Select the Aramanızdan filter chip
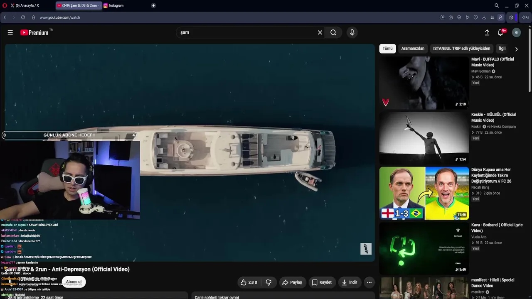Viewport: 532px width, 299px height. pyautogui.click(x=413, y=49)
